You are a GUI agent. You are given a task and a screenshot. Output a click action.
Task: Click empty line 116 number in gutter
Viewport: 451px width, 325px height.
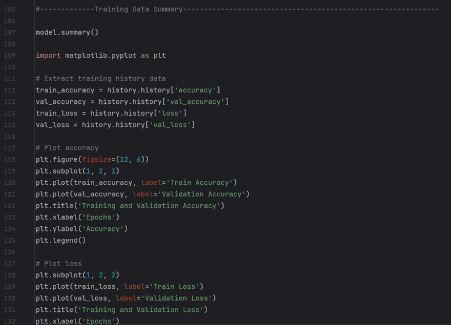(x=10, y=136)
